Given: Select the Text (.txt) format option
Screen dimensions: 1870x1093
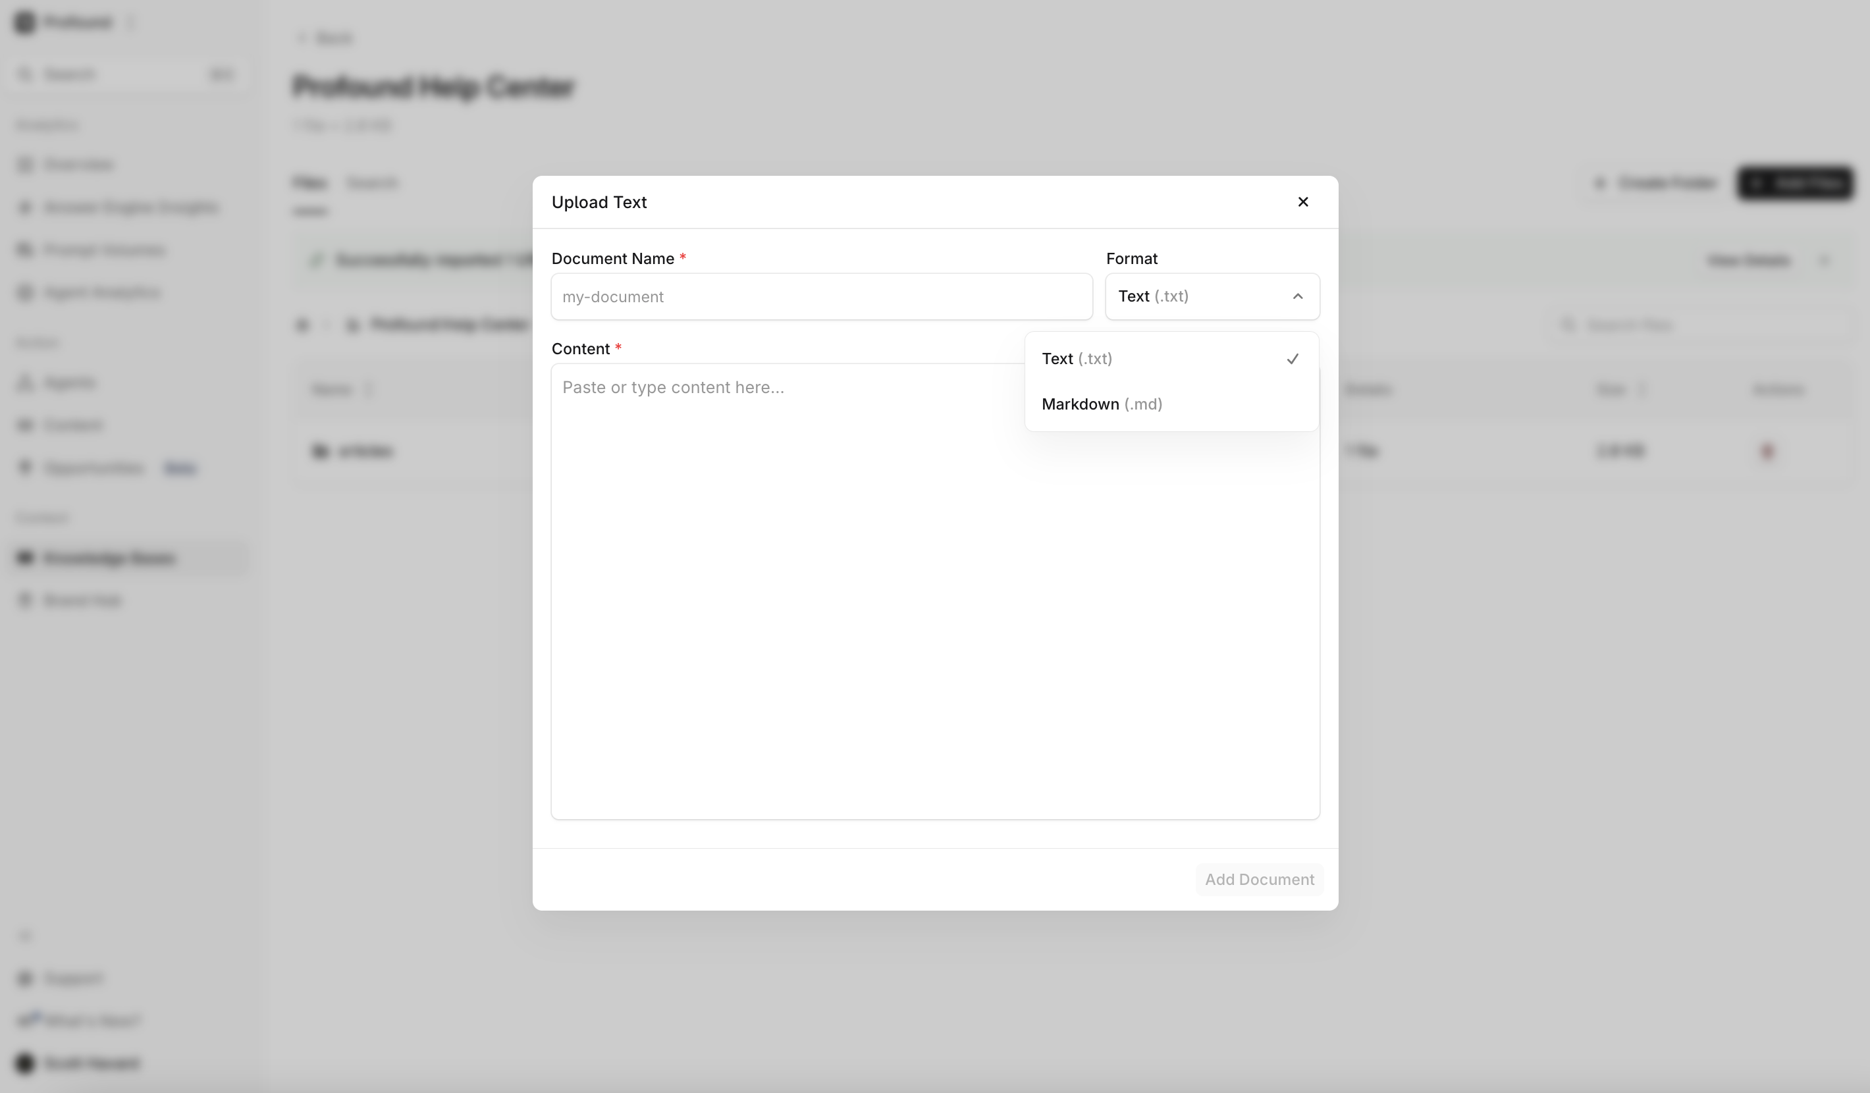Looking at the screenshot, I should pos(1171,359).
